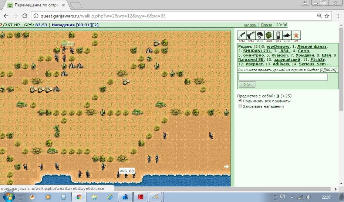Open the Paint palette taskbar icon
Viewport: 344px width, 202px height.
tap(156, 197)
